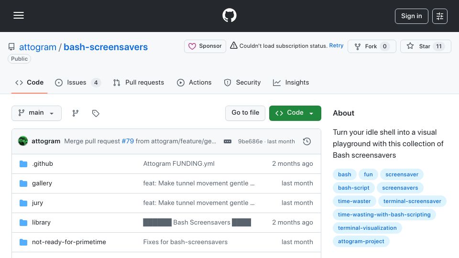The width and height of the screenshot is (459, 258).
Task: Click the .github folder icon
Action: (23, 164)
